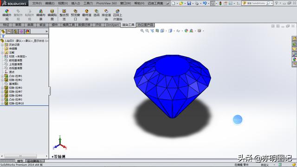The height and width of the screenshot is (167, 297).
Task: Switch to the 评估 Evaluate tab
Action: pyautogui.click(x=98, y=25)
